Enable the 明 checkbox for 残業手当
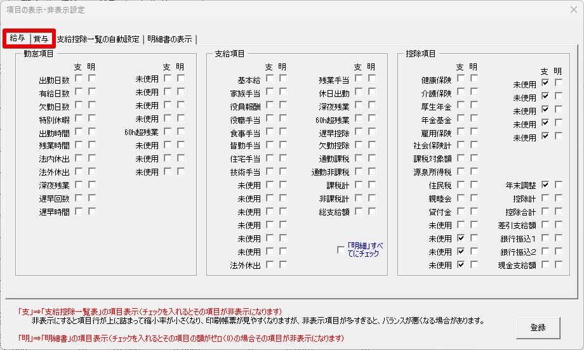 [372, 79]
